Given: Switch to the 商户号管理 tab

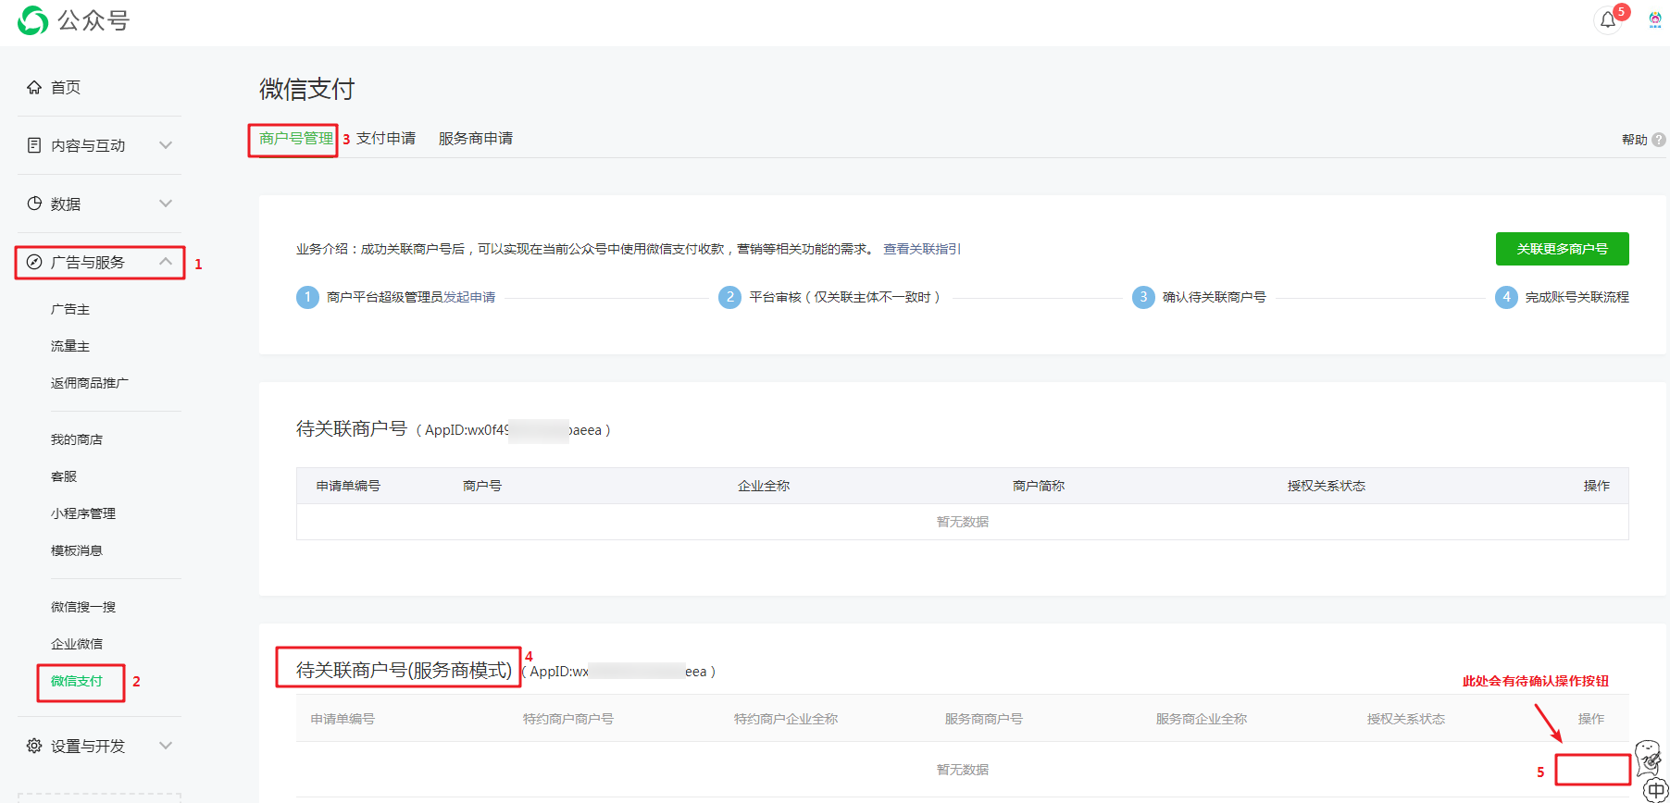Looking at the screenshot, I should (x=296, y=139).
